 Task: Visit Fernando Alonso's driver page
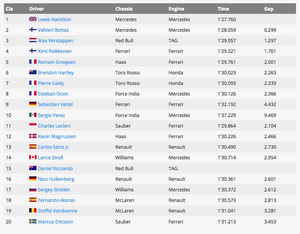click(x=56, y=200)
